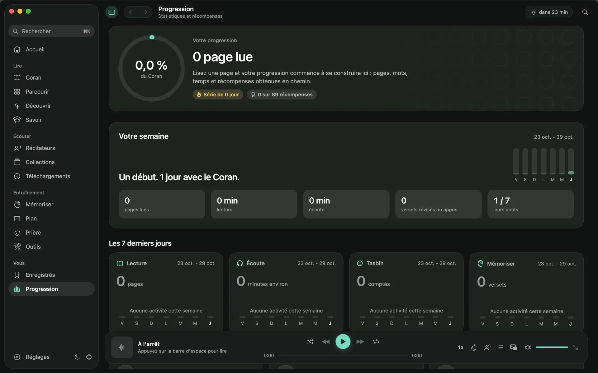Toggle dark mode with the moon icon
This screenshot has width=598, height=373.
(x=77, y=357)
